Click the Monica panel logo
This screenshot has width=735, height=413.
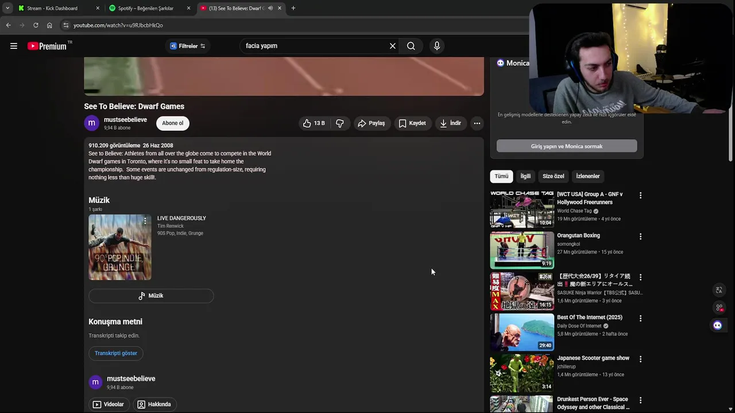click(x=500, y=63)
